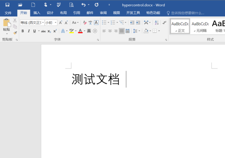Justify paragraph text
This screenshot has height=158, width=225.
tap(121, 31)
